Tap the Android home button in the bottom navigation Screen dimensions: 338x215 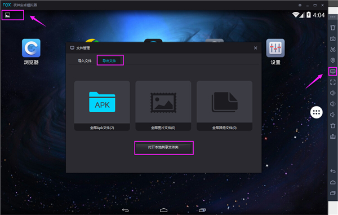(x=163, y=210)
